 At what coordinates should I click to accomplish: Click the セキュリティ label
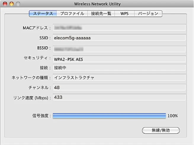click(37, 58)
